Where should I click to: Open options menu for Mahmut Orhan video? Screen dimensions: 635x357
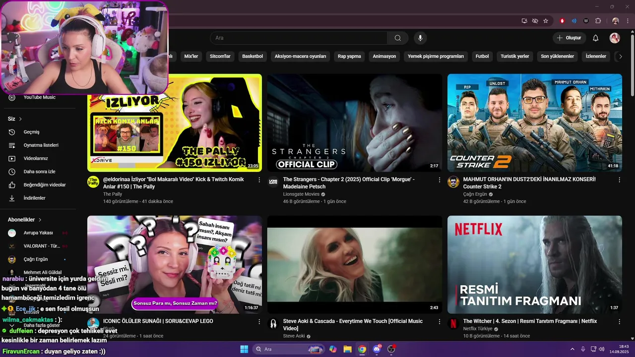(x=619, y=180)
